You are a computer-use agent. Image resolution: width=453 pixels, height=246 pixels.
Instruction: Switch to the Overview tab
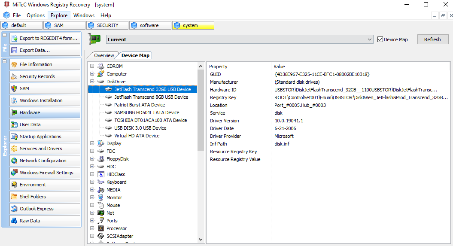point(104,55)
